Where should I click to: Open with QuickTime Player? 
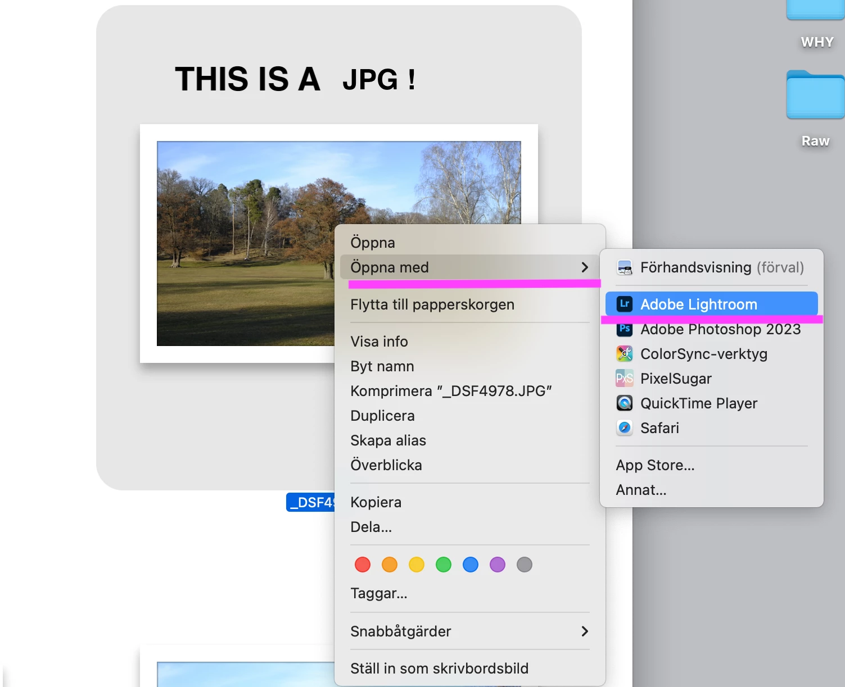pos(712,403)
